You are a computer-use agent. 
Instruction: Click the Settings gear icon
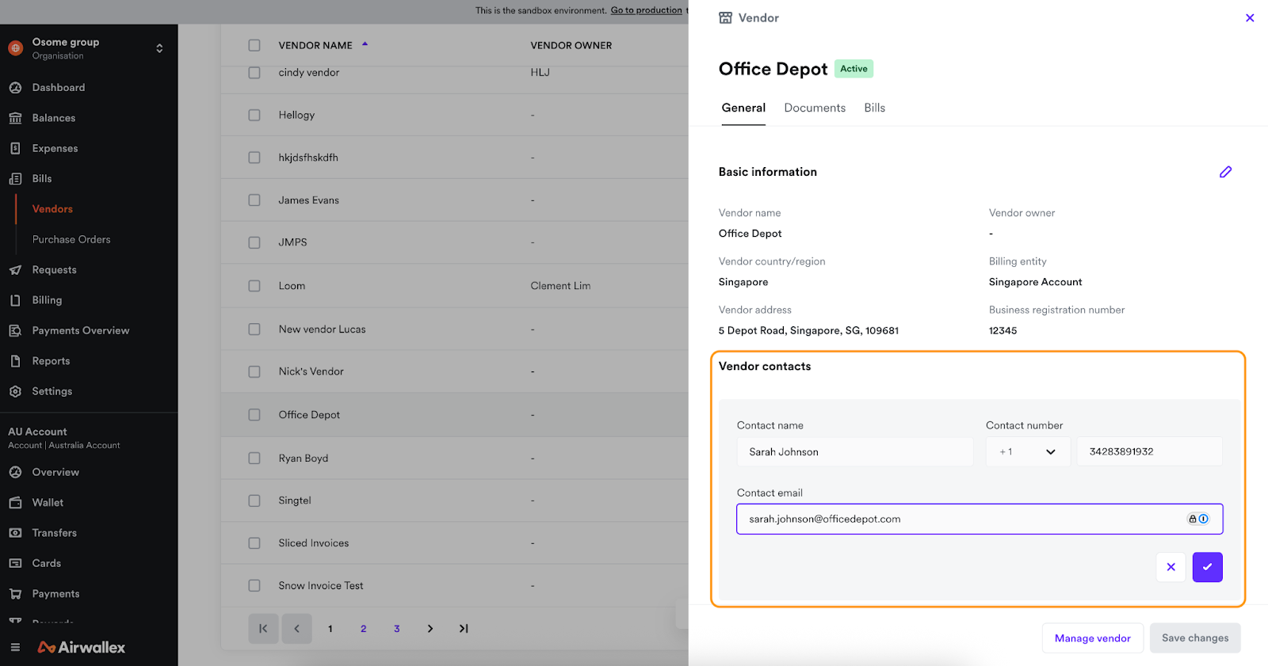coord(15,391)
